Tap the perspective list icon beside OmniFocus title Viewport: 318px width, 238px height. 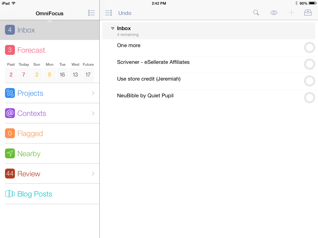point(91,13)
